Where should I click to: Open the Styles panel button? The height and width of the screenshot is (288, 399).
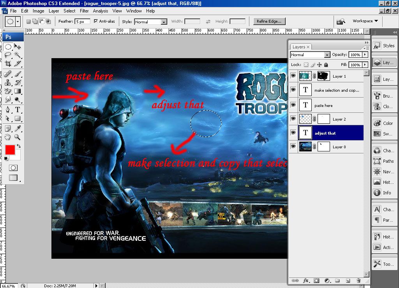point(384,46)
